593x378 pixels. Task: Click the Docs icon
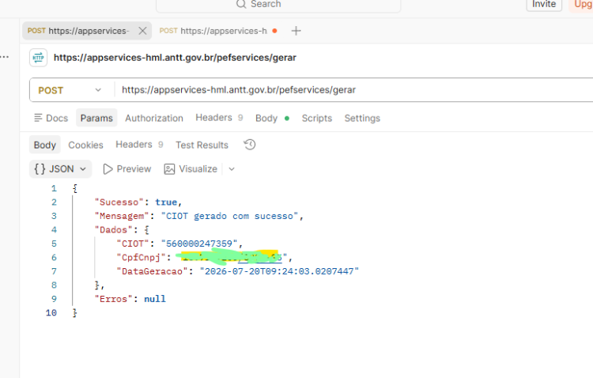click(x=38, y=118)
